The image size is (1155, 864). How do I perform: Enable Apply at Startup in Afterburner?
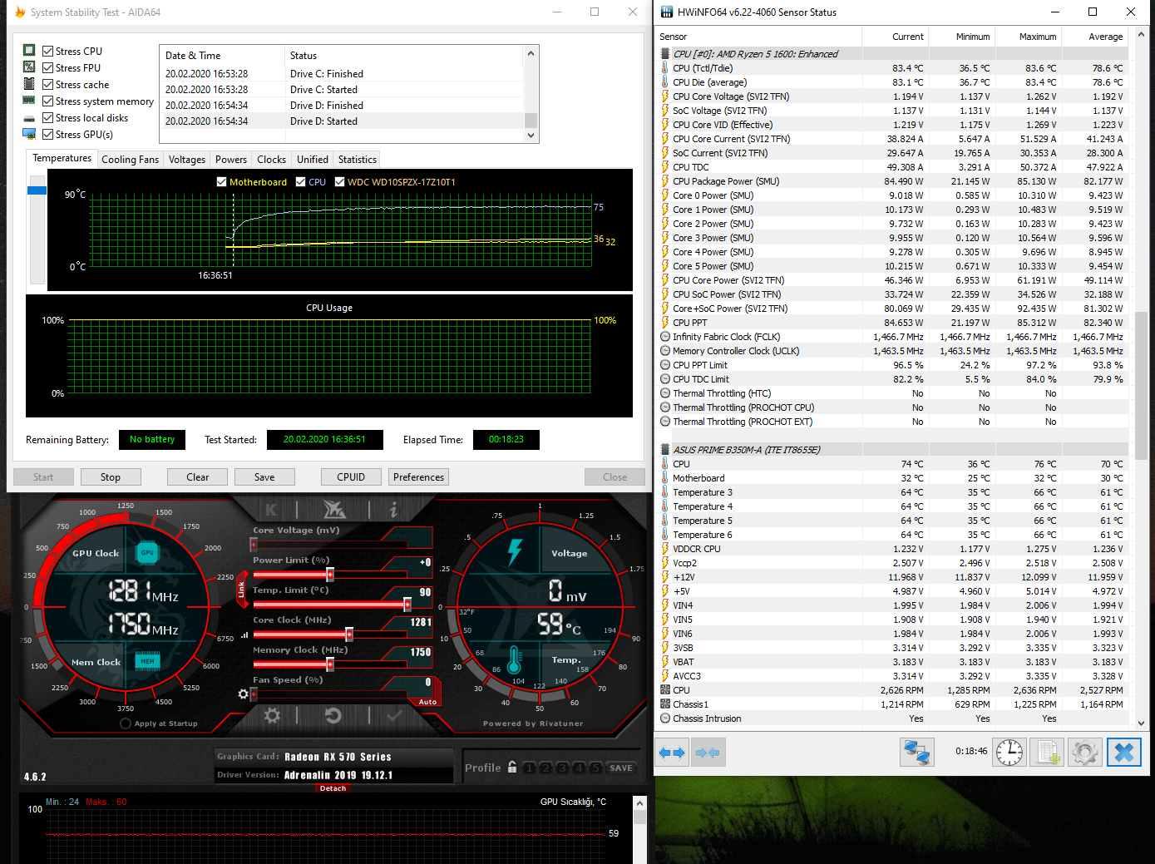click(126, 723)
